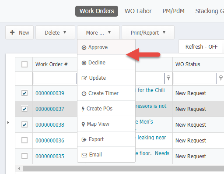The height and width of the screenshot is (174, 224).
Task: Click the Create Timer clock icon
Action: point(84,93)
